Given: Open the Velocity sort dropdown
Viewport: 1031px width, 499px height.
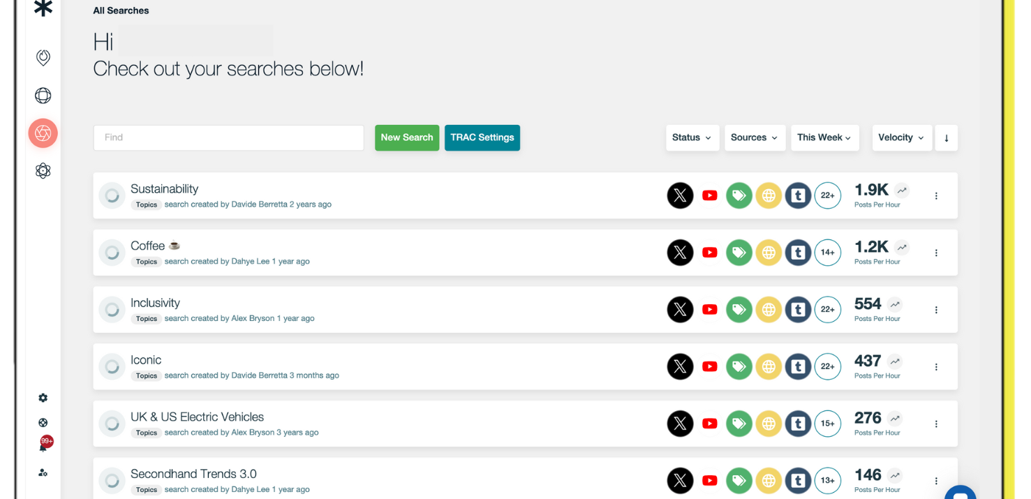Looking at the screenshot, I should click(901, 137).
